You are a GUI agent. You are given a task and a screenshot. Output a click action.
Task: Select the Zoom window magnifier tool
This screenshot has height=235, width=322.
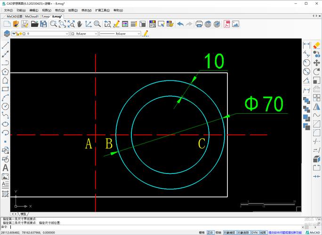click(62, 24)
